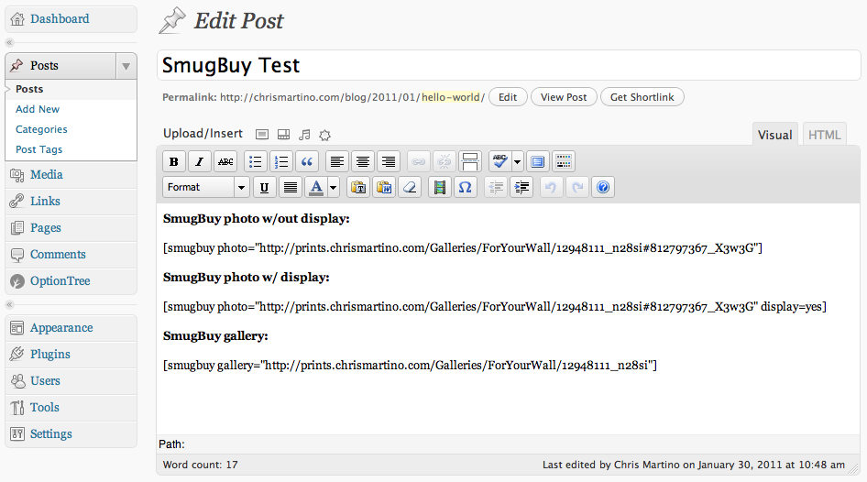
Task: Toggle bold formatting in editor toolbar
Action: click(x=173, y=161)
